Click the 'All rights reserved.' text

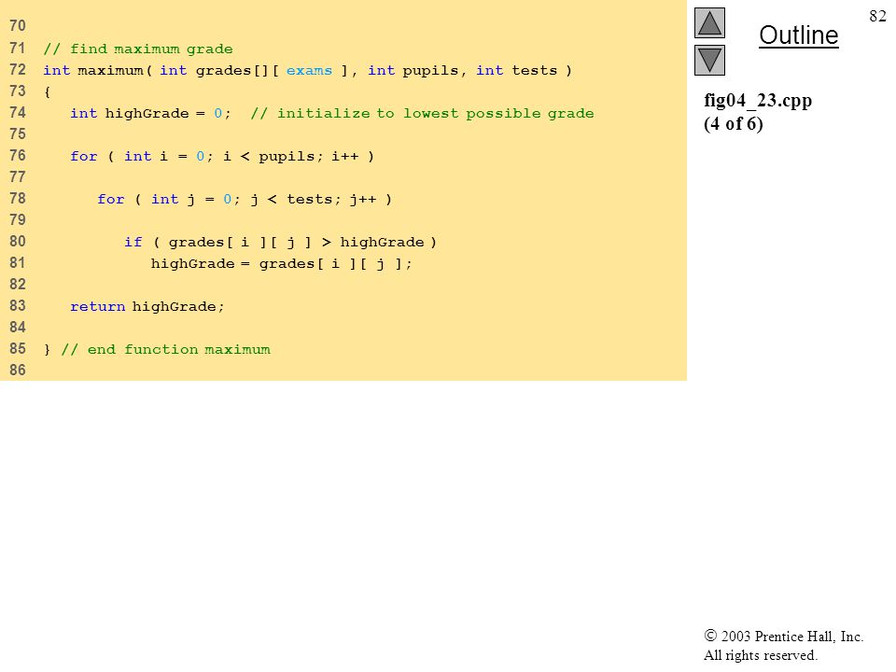coord(761,655)
